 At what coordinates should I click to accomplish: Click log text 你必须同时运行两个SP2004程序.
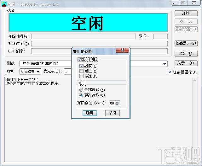(x=32, y=83)
